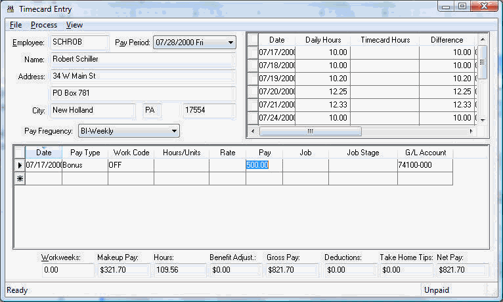Click the horizontal scrollbar right arrow
The image size is (503, 302).
coord(471,131)
